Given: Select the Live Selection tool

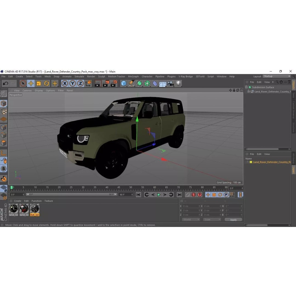Looking at the screenshot, I should tap(23, 83).
